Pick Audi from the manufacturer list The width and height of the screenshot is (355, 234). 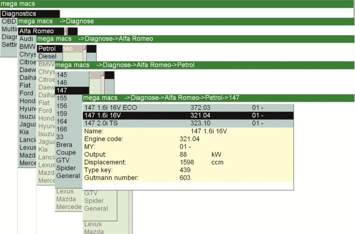tap(26, 39)
